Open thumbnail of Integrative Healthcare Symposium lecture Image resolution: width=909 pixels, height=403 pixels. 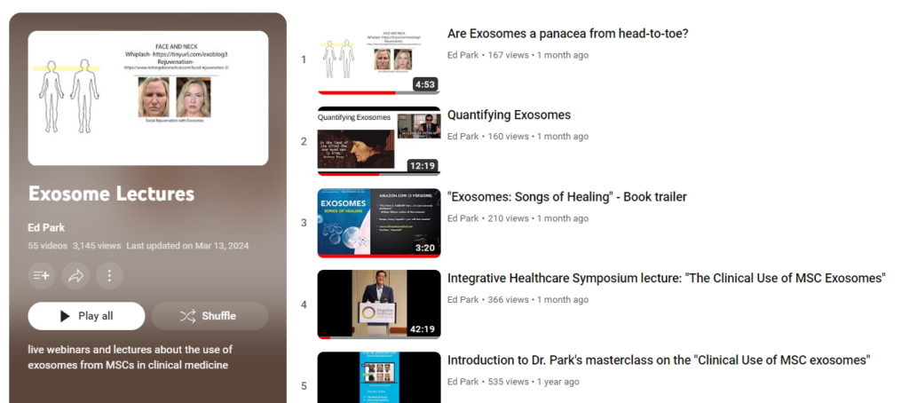click(379, 304)
